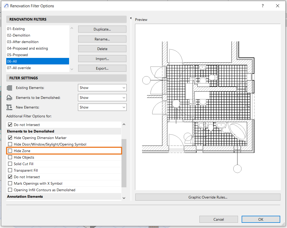Collapse the Preview panel with the chevron
The height and width of the screenshot is (228, 287).
tap(130, 18)
